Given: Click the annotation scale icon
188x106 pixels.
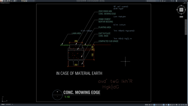Looking at the screenshot, I should [x=172, y=105].
